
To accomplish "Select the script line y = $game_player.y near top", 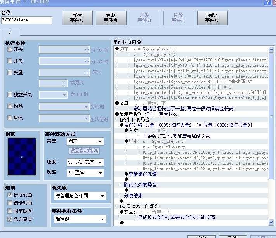I will click(191, 55).
